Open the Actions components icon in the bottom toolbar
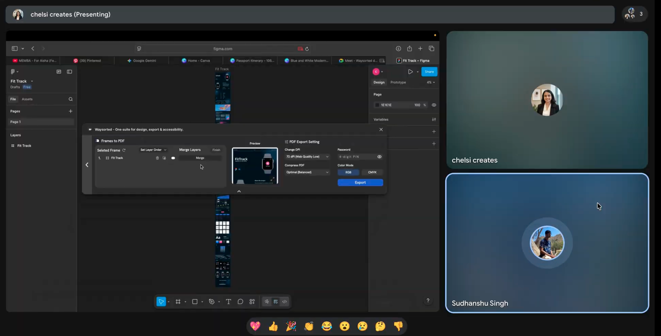Screen dimensions: 661x336 (x=252, y=302)
